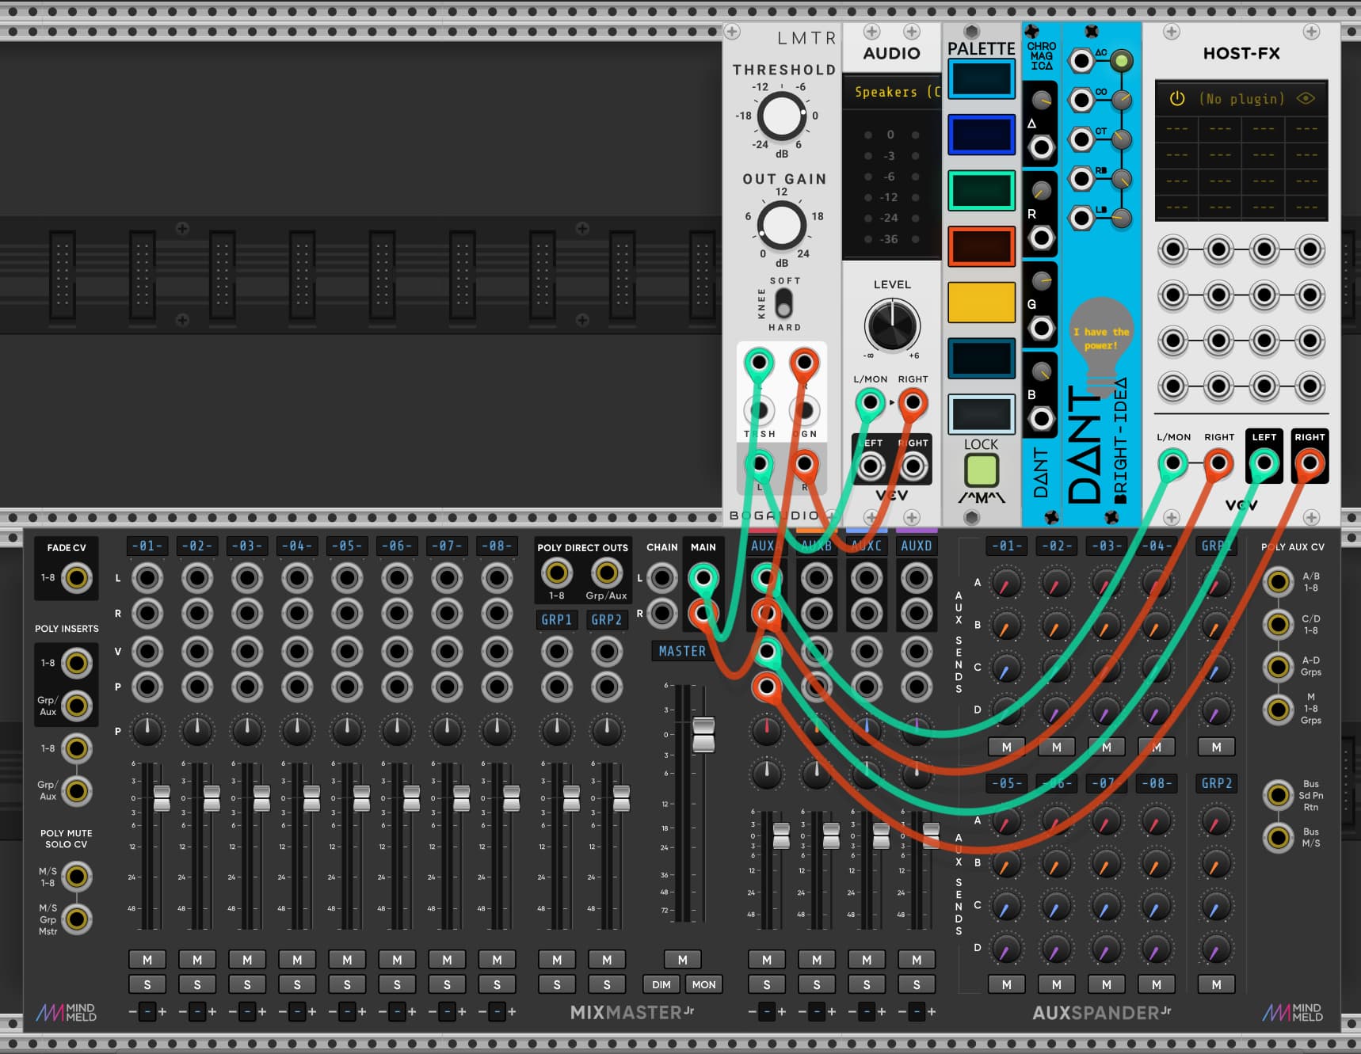Open the Speakers audio device selector
Viewport: 1361px width, 1054px height.
click(x=892, y=93)
